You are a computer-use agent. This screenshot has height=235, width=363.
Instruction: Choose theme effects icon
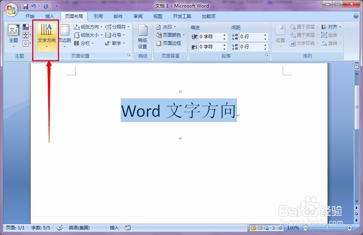[27, 43]
